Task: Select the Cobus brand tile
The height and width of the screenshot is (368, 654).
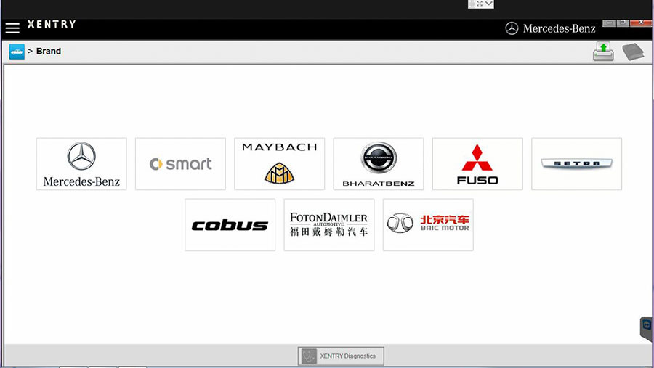Action: coord(230,225)
